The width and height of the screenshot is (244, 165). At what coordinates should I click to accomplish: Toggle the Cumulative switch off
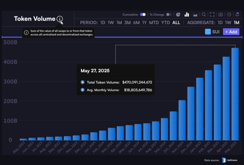click(143, 15)
